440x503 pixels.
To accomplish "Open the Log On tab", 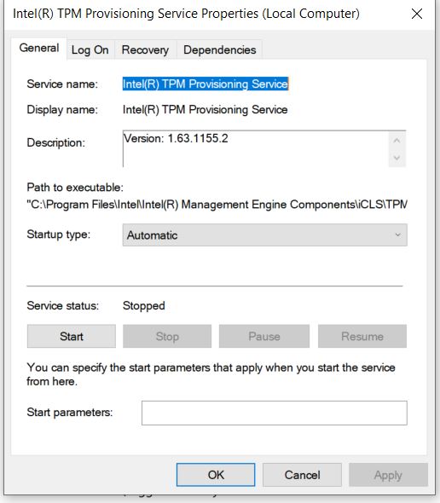I will click(90, 50).
